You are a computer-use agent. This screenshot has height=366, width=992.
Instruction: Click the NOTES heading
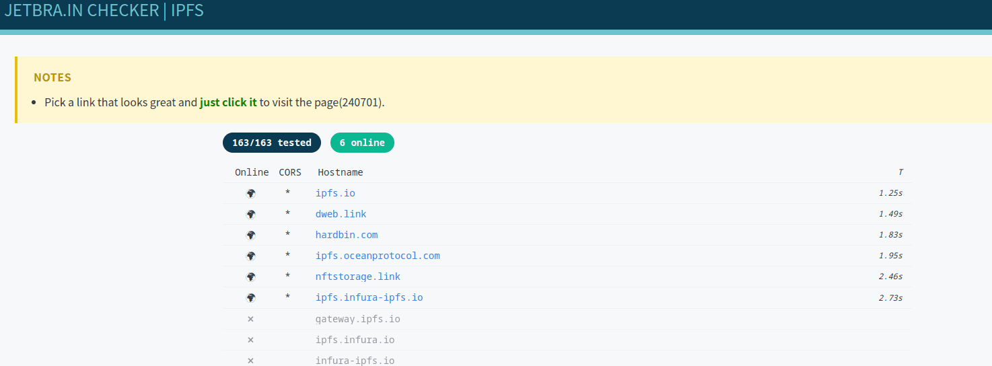[x=52, y=77]
